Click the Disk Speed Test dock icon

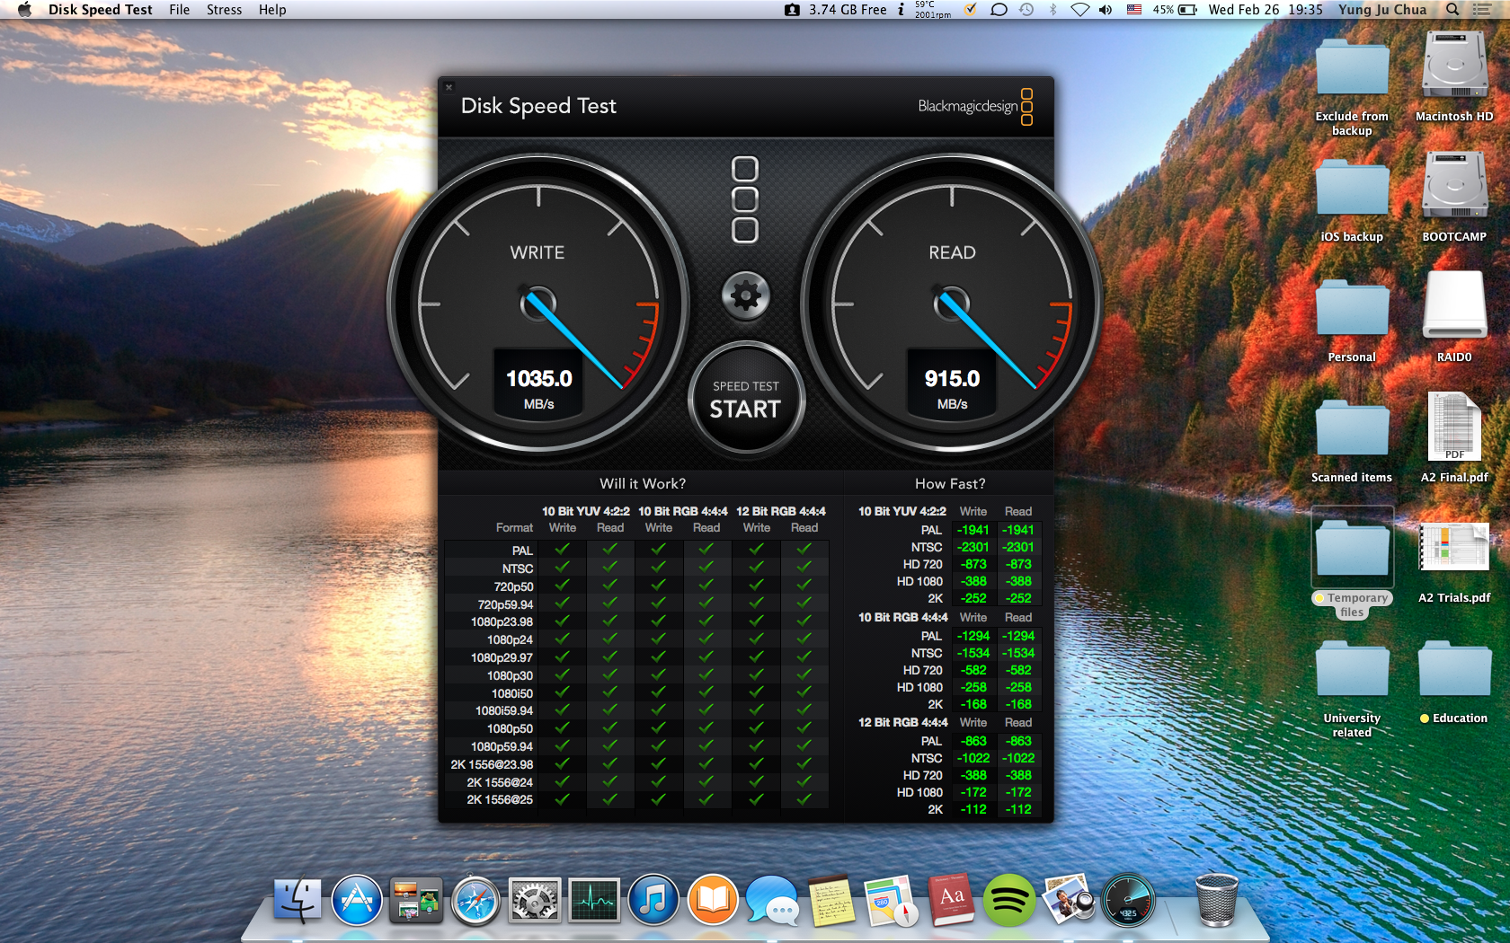1128,900
